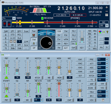Image resolution: width=111 pixels, height=104 pixels.
Task: Click the PBT filter shape icon
Action: (7, 77)
